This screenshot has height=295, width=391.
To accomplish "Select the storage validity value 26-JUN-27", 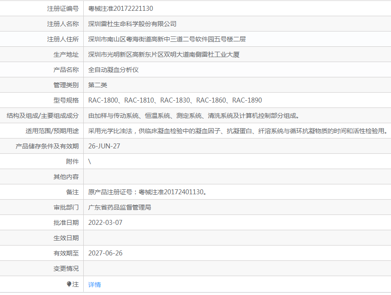I will pos(104,146).
